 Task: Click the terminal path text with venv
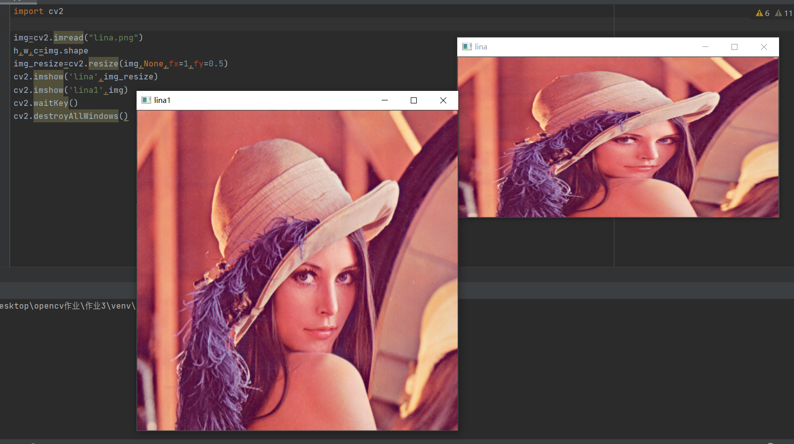(68, 306)
